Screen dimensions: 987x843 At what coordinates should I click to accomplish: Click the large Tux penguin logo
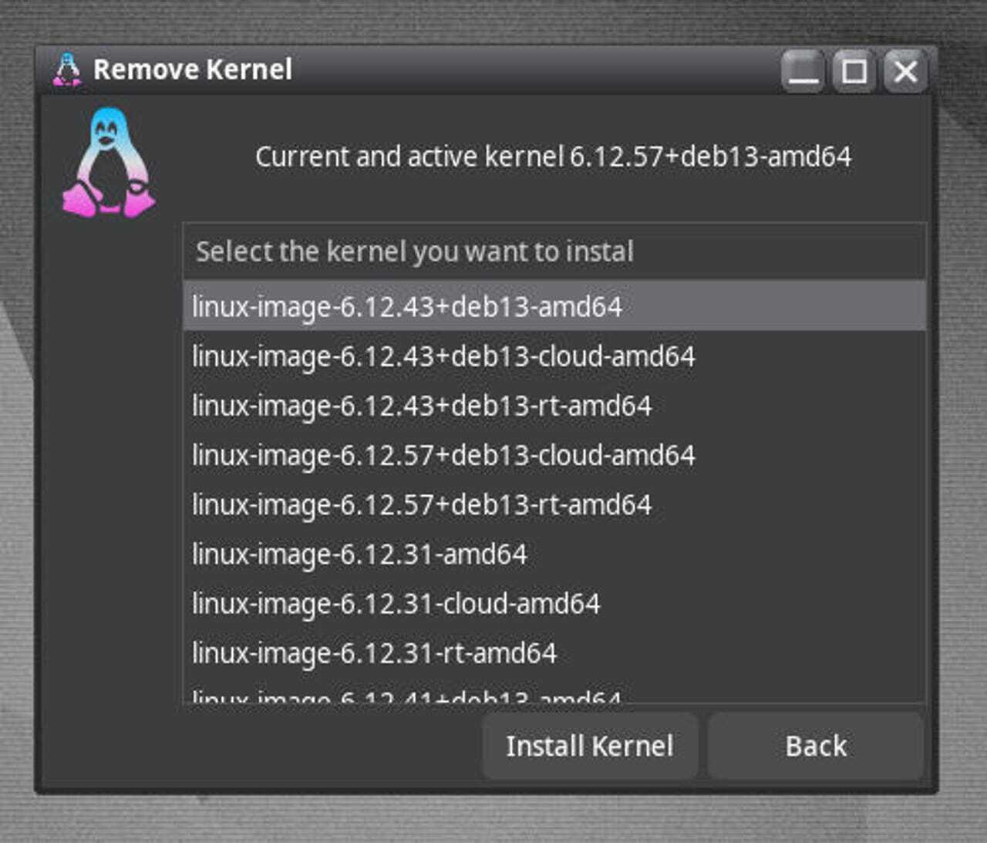tap(109, 162)
